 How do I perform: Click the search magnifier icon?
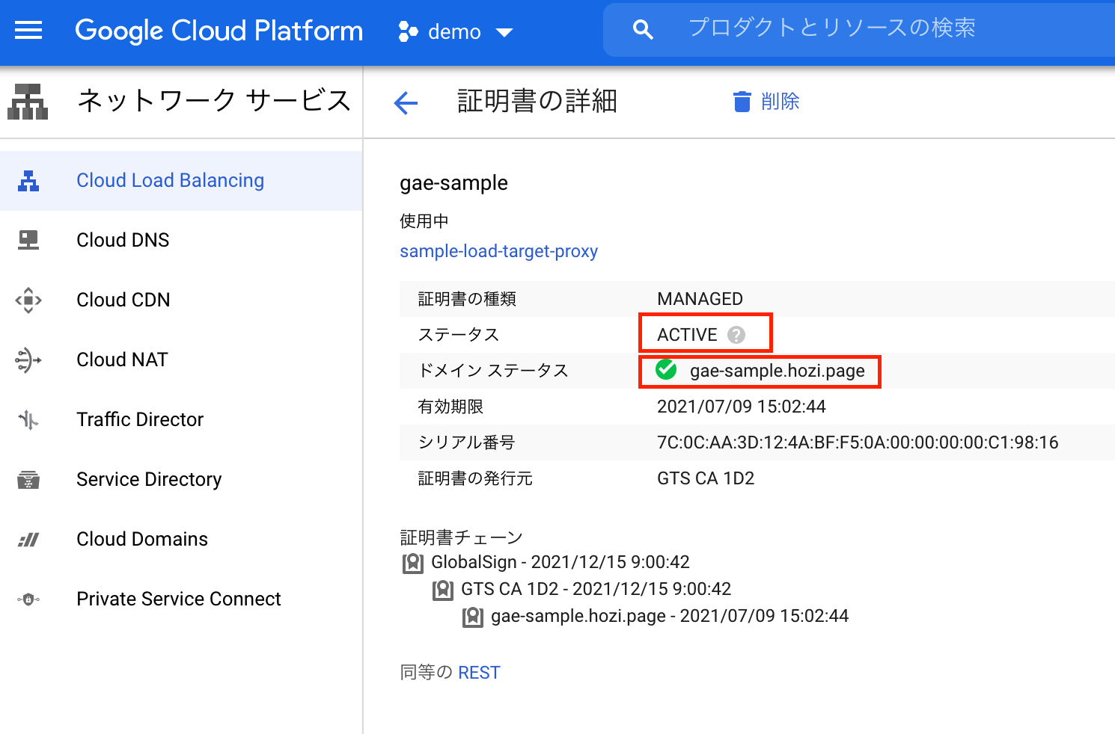(643, 30)
